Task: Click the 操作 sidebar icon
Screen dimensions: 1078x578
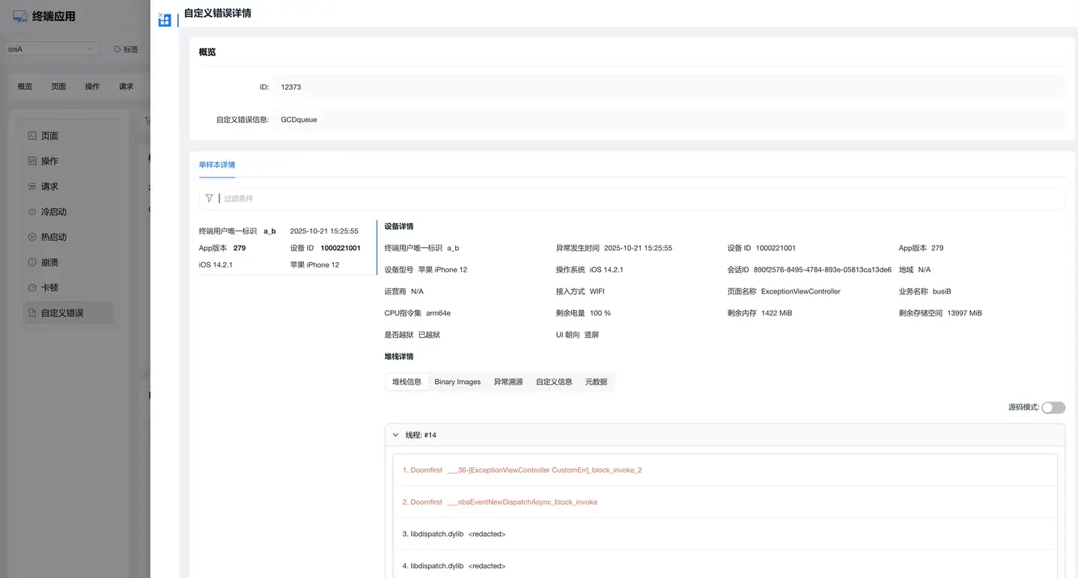Action: pyautogui.click(x=32, y=161)
